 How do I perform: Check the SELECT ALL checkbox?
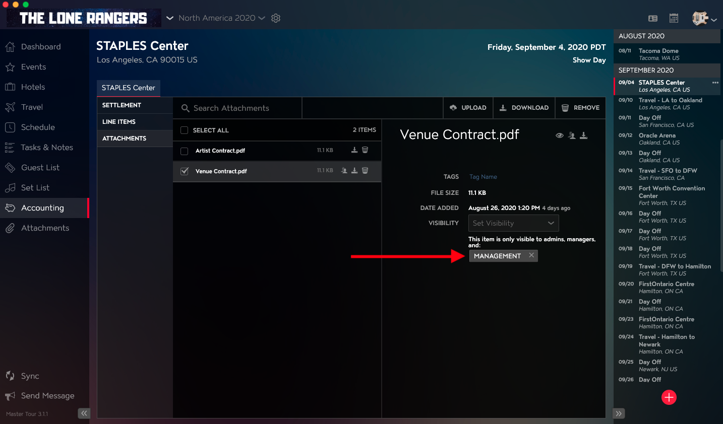[185, 130]
